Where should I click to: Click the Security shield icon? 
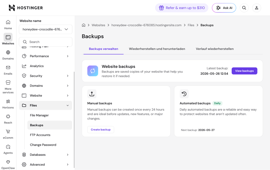click(x=24, y=76)
